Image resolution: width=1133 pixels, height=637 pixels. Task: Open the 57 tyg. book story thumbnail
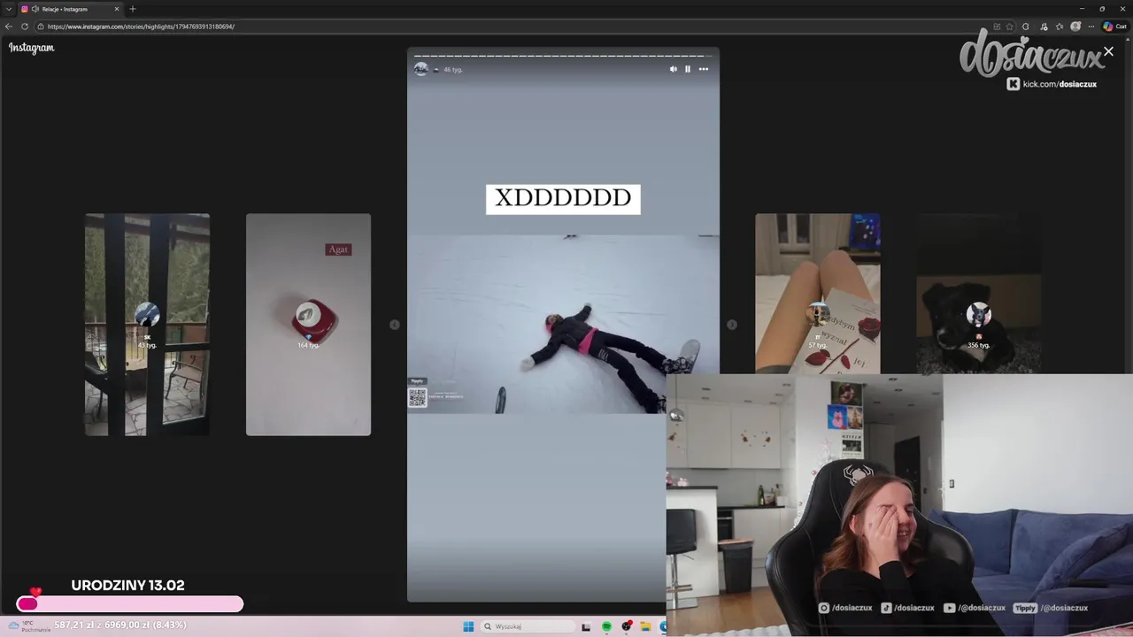pyautogui.click(x=817, y=294)
